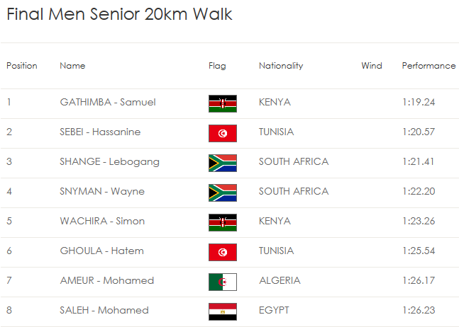Click the Tunisia flag in GHOULA - Hatem row
The image size is (459, 327).
(223, 252)
